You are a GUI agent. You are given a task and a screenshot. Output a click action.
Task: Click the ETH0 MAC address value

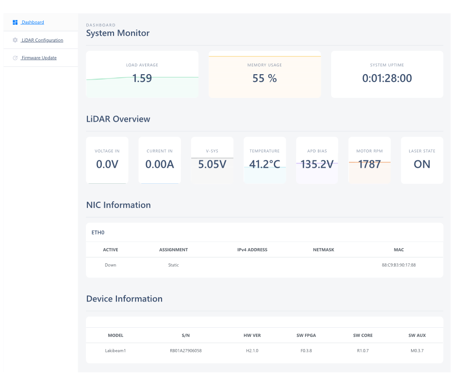398,265
